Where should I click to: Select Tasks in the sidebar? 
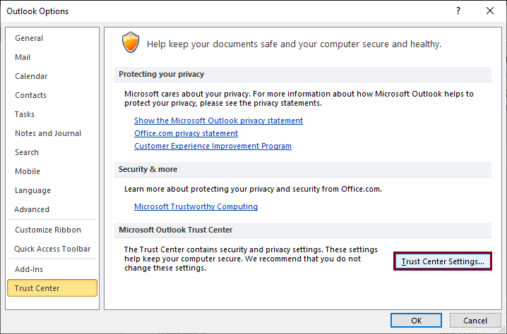click(x=52, y=114)
